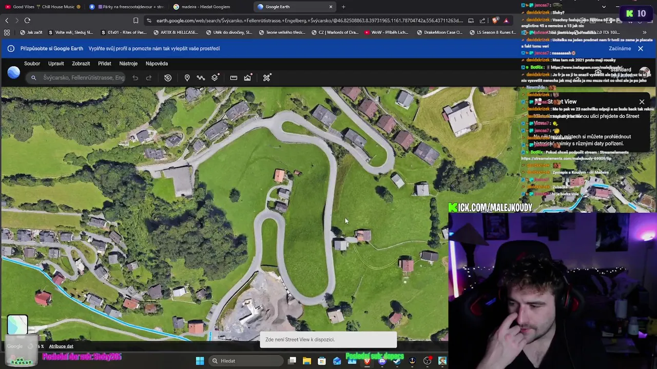Click the share icon in address bar
Viewport: 657px width, 369px height.
482,20
